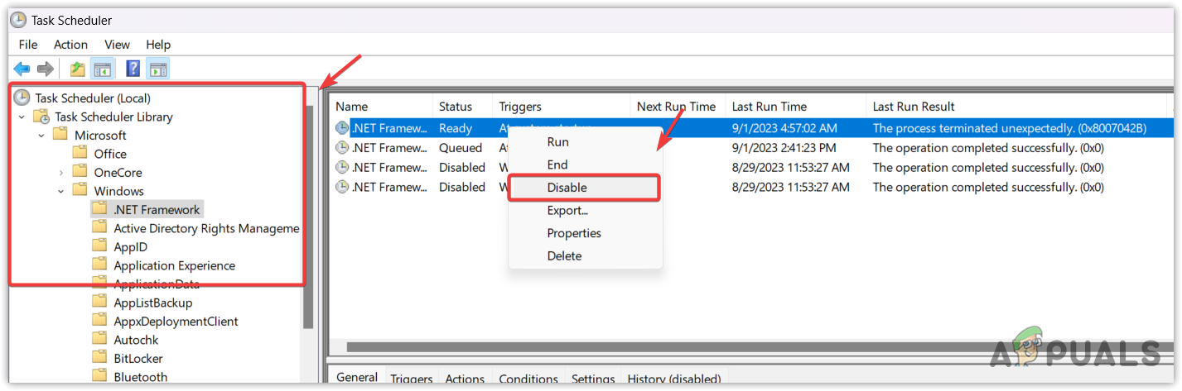Click the AppID folder icon
Viewport: 1182px width, 391px height.
[x=100, y=246]
